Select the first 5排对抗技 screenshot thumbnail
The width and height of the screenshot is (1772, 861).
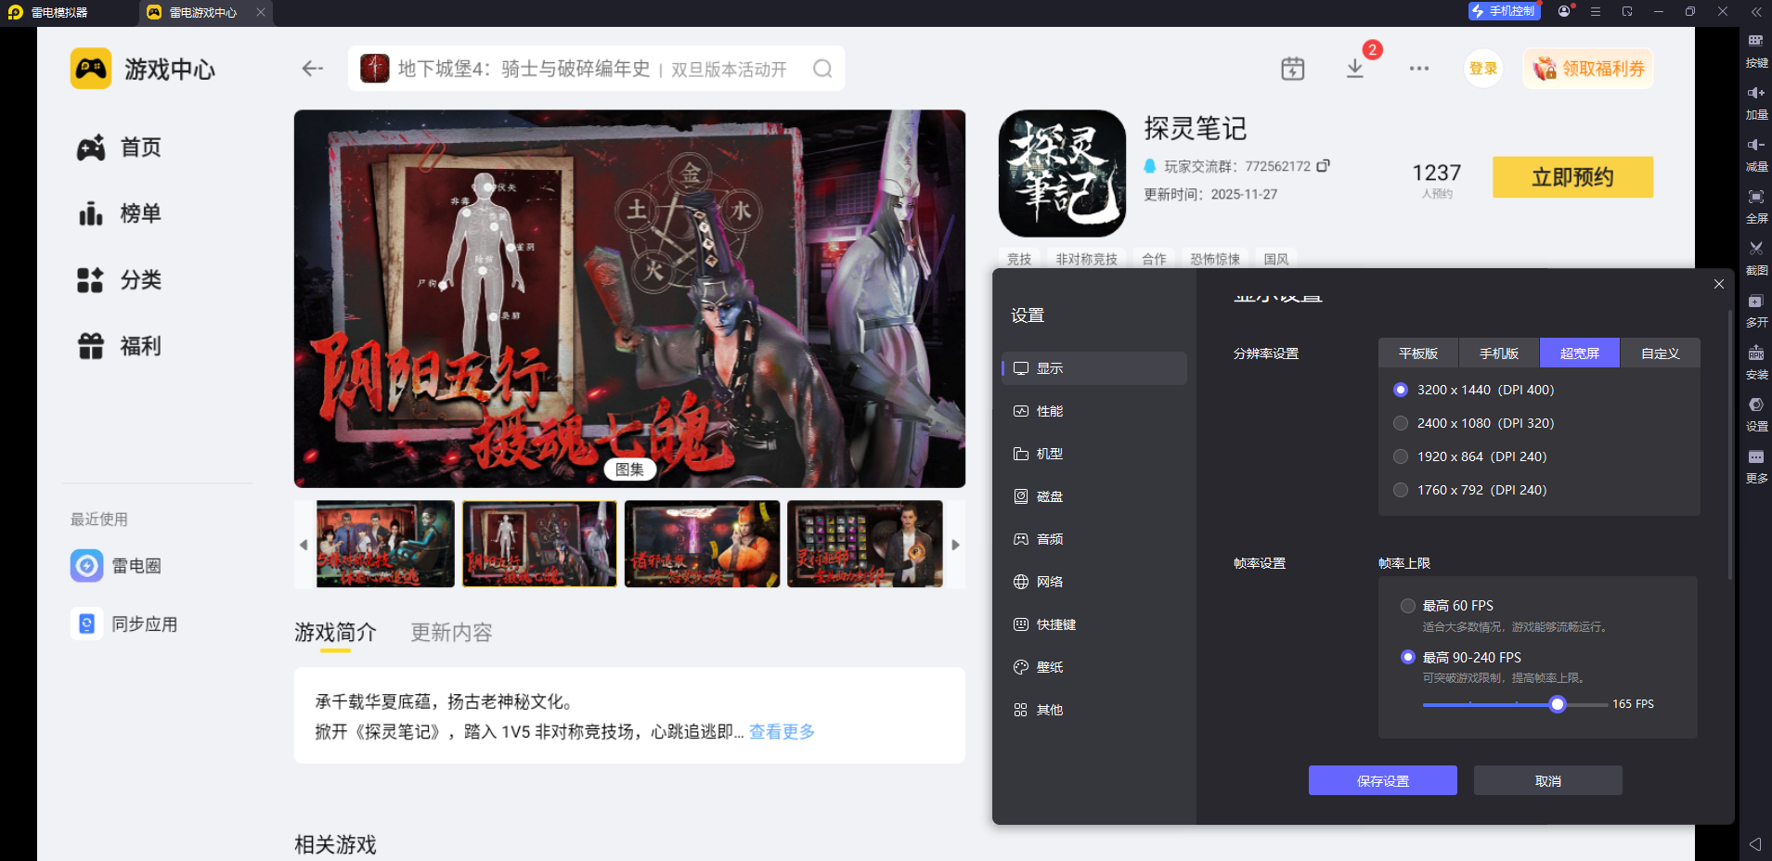[x=385, y=544]
